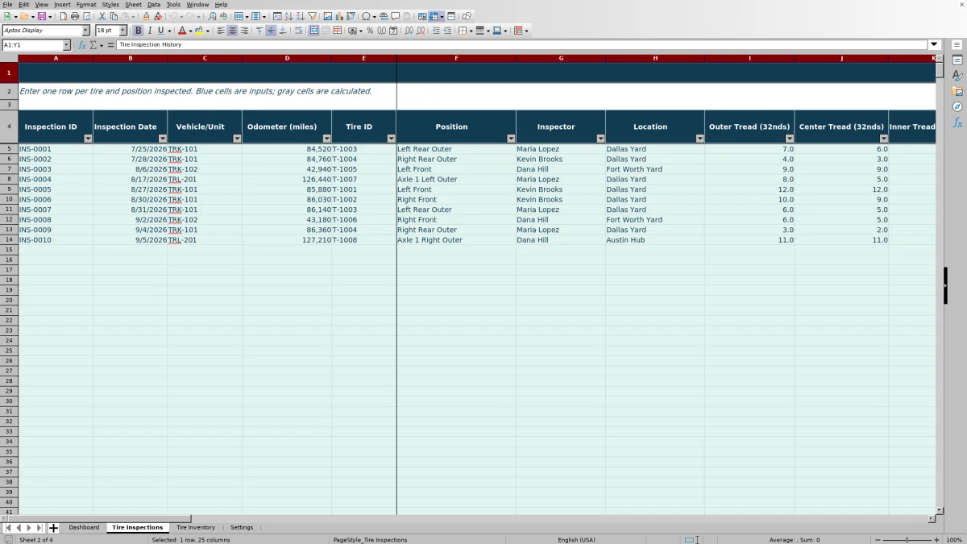Toggle Bold formatting
Viewport: 967px width, 544px height.
click(x=138, y=31)
